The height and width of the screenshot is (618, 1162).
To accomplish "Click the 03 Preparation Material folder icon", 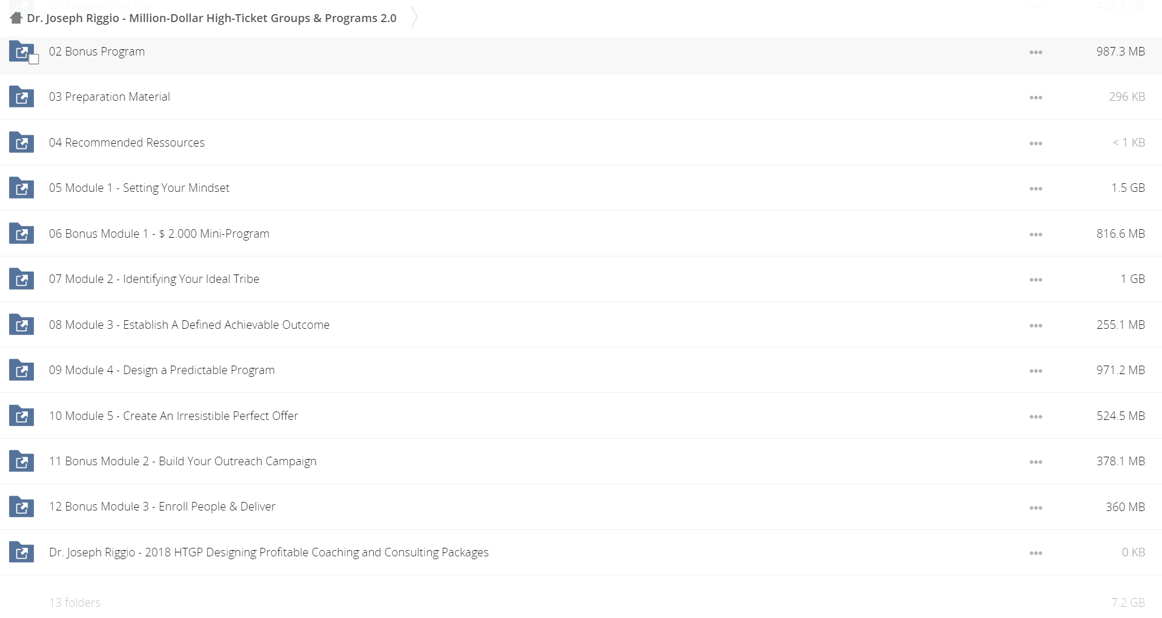I will click(x=21, y=97).
